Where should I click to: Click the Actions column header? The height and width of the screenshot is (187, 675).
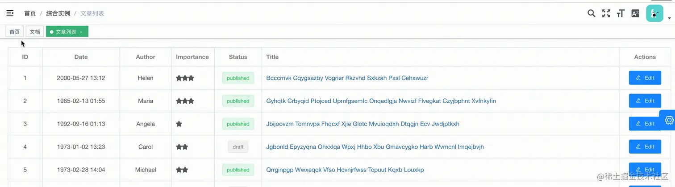click(x=645, y=57)
